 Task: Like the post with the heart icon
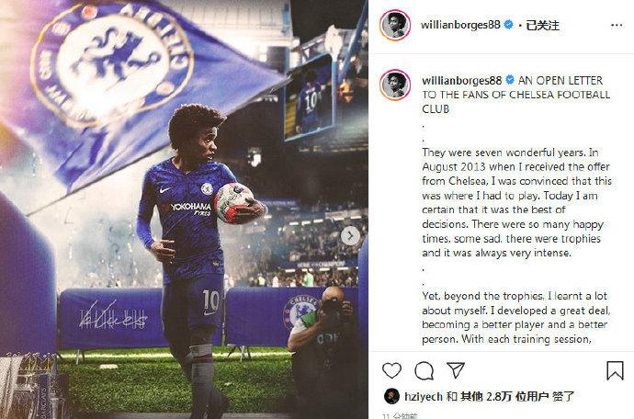point(391,370)
